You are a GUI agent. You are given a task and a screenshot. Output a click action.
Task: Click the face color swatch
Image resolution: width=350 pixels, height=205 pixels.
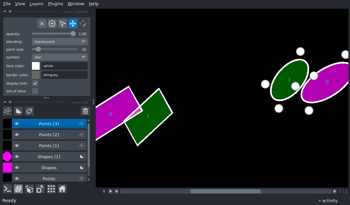point(36,66)
